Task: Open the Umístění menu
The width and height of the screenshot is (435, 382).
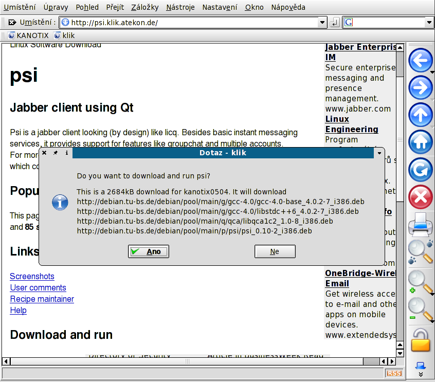Action: pos(20,7)
